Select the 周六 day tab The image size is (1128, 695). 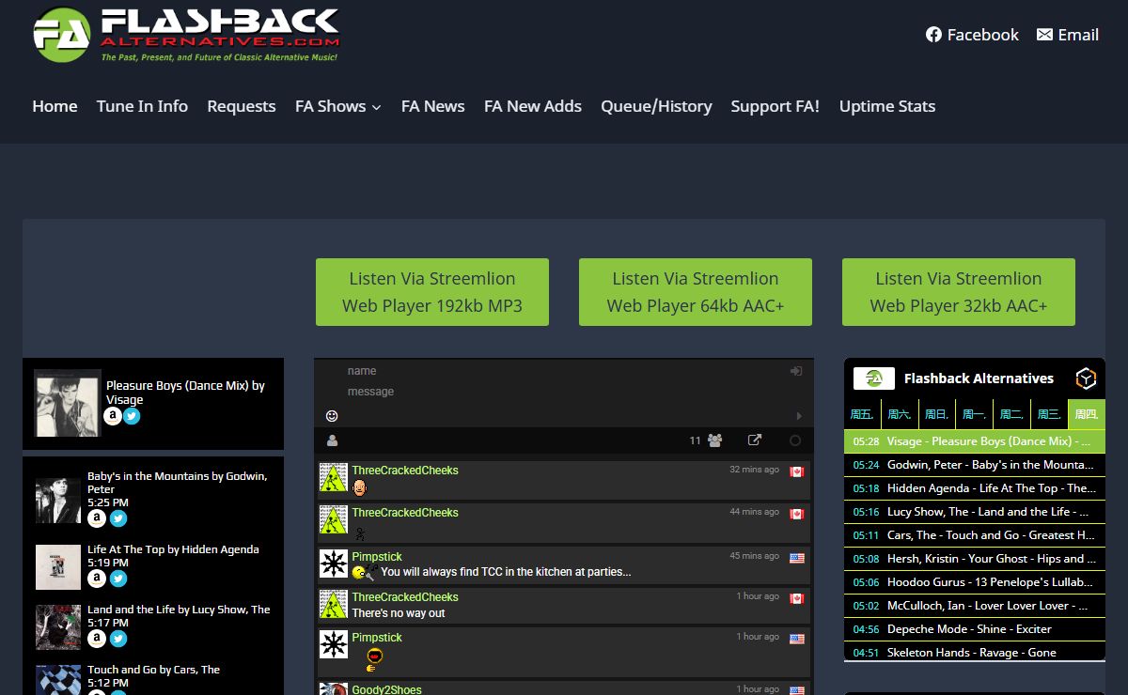900,414
